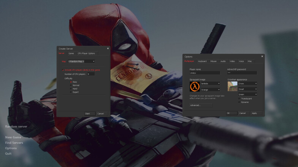Open the Small crosshair size dropdown
This screenshot has width=298, height=167.
[x=248, y=89]
